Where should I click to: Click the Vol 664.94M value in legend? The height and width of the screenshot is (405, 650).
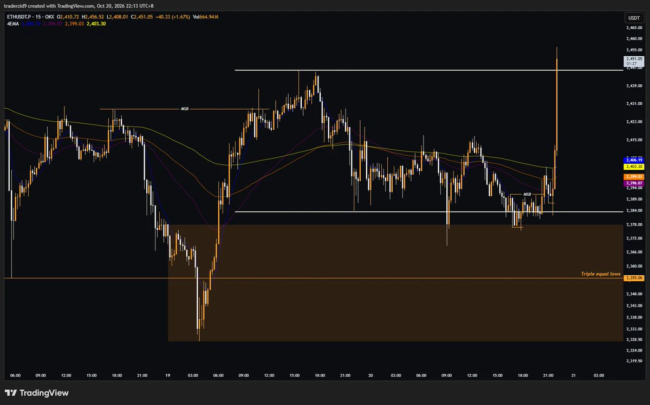tap(205, 17)
